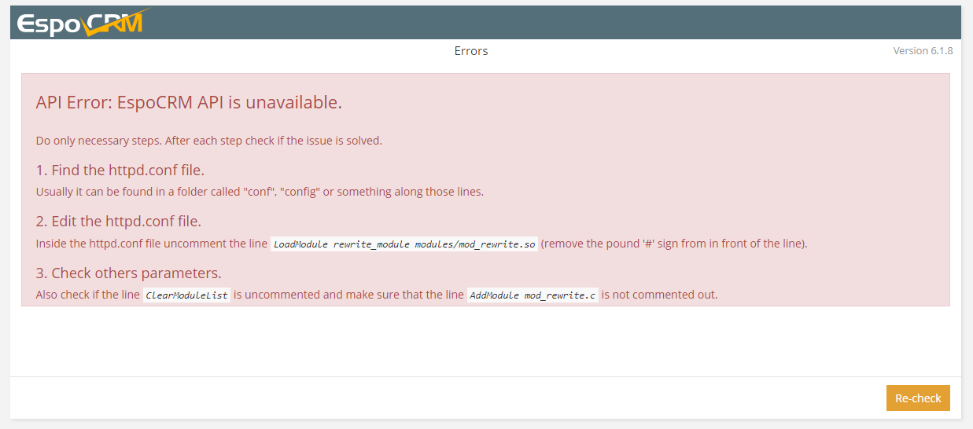Select the API Error heading text
Screen dimensions: 973x429
coord(189,103)
